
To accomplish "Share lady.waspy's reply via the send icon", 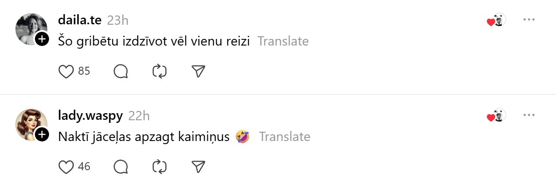I will pyautogui.click(x=198, y=167).
